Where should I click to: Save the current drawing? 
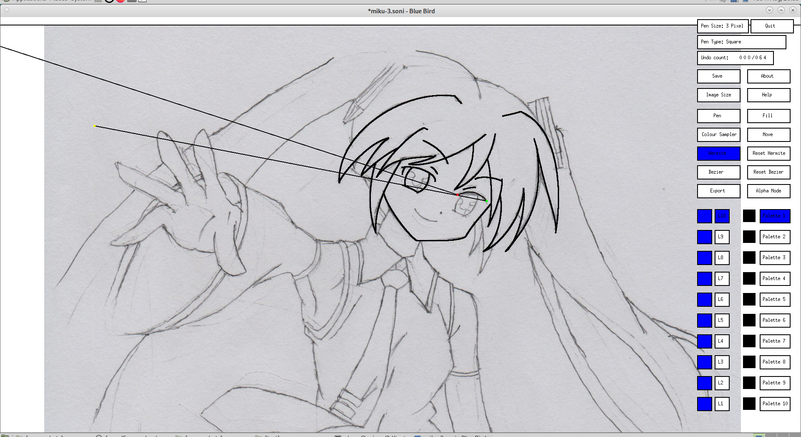coord(718,76)
